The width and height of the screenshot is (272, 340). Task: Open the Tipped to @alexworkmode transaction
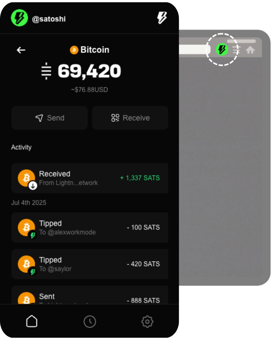[90, 227]
